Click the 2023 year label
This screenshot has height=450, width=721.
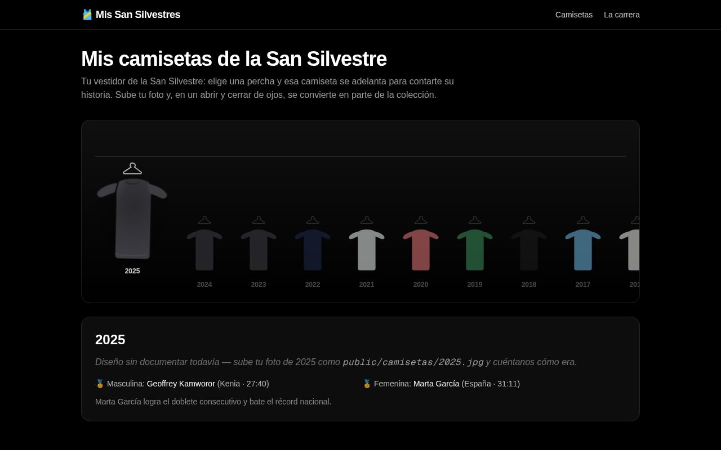pos(259,285)
